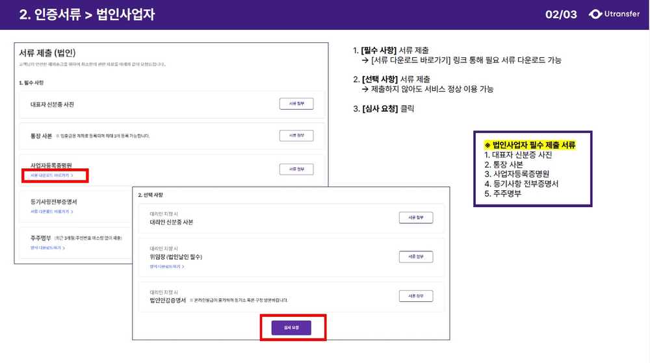The width and height of the screenshot is (650, 363).
Task: Click the 2. 선택 사항 section label
Action: (151, 195)
